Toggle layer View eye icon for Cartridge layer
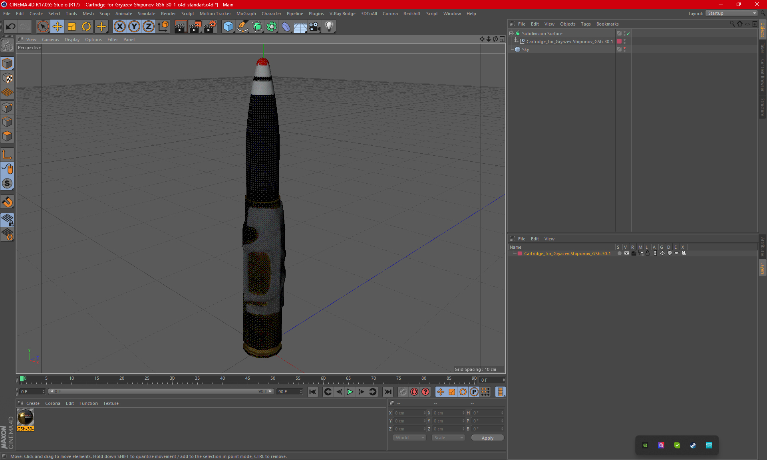Image resolution: width=767 pixels, height=460 pixels. 626,253
